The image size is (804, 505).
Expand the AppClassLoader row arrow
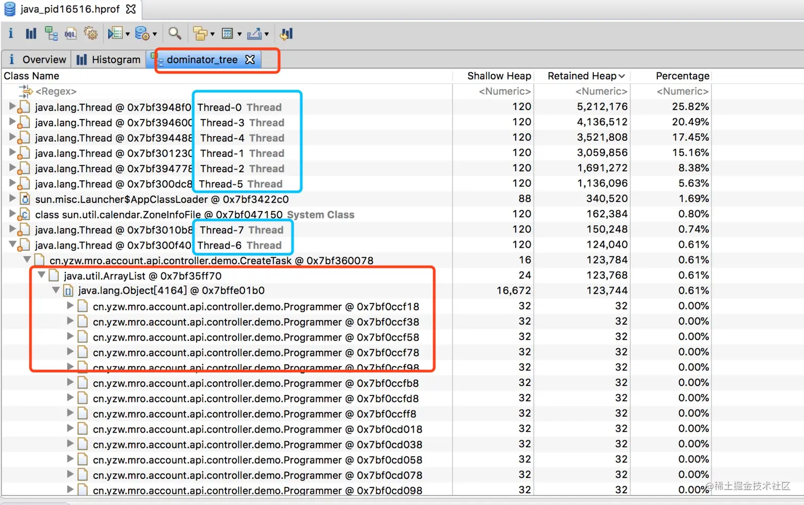click(12, 199)
